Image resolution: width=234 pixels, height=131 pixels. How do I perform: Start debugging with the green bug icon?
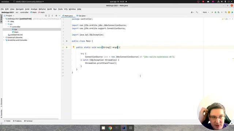215,12
